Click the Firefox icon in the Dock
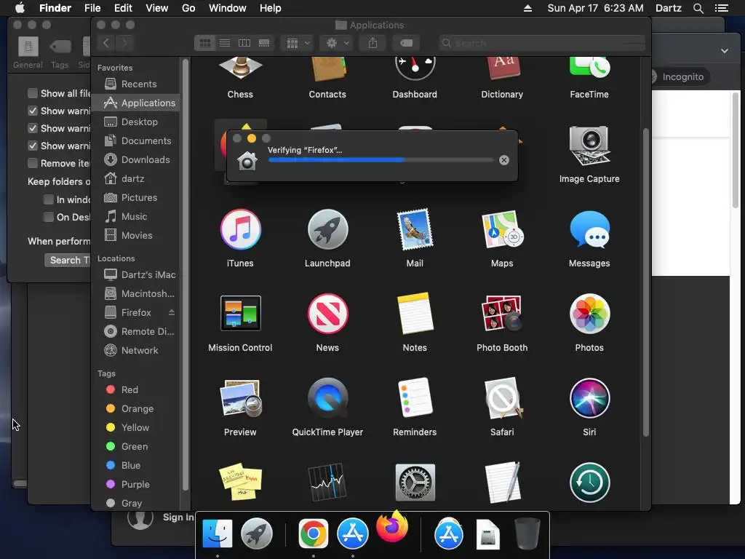745x559 pixels. pos(392,526)
